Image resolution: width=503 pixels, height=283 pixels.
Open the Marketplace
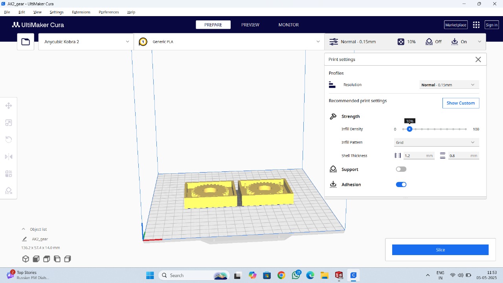click(x=455, y=25)
